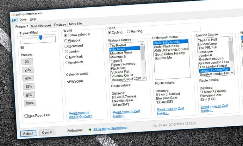Switch to the Devices tab
Screen dimensions: 243x146
coord(60,24)
